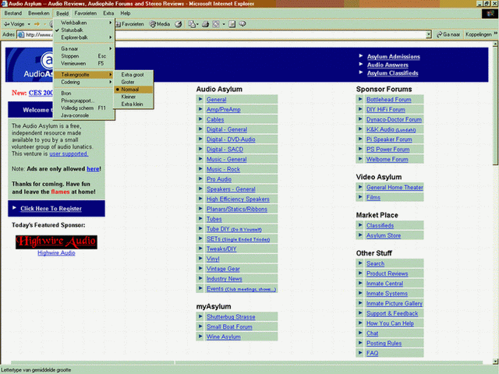499x374 pixels.
Task: Open the Wine Asylum link
Action: pos(224,337)
